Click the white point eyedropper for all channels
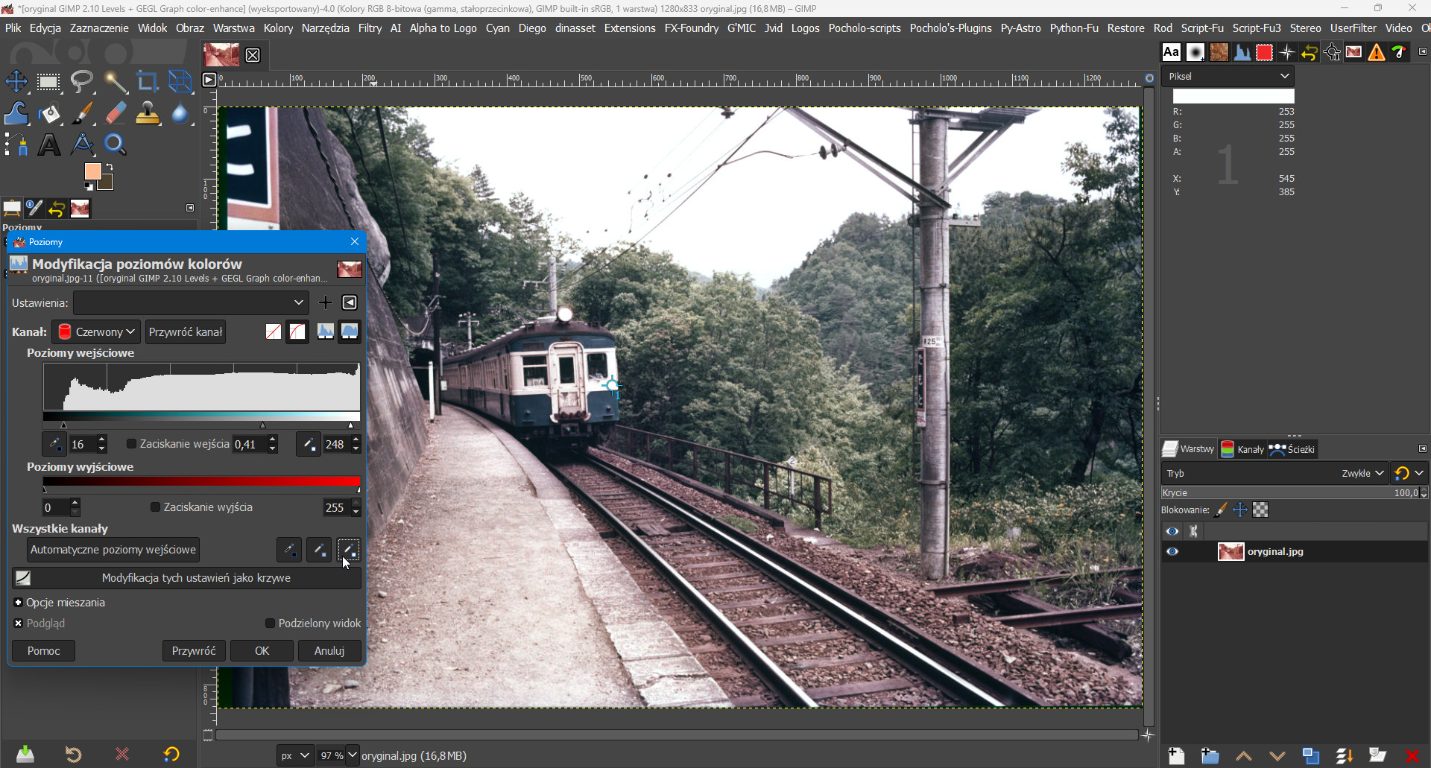The height and width of the screenshot is (768, 1431). [349, 550]
